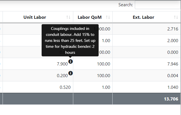
Task: Select the 7.900 Unit Labor cell
Action: point(62,64)
